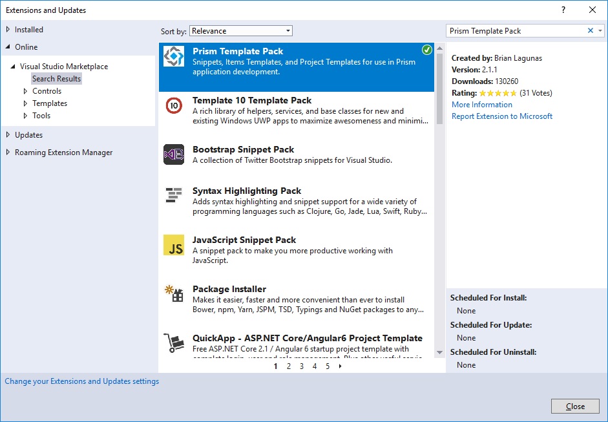Select the Installed tree item label

tap(29, 30)
